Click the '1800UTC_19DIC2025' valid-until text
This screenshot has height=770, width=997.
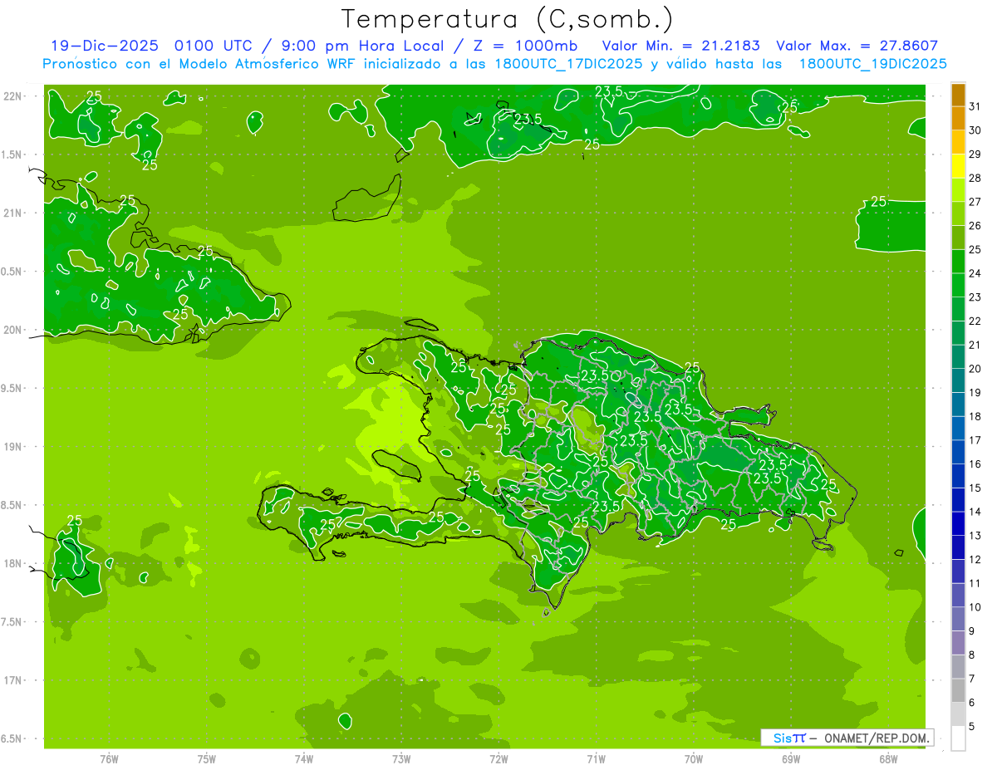coord(872,63)
